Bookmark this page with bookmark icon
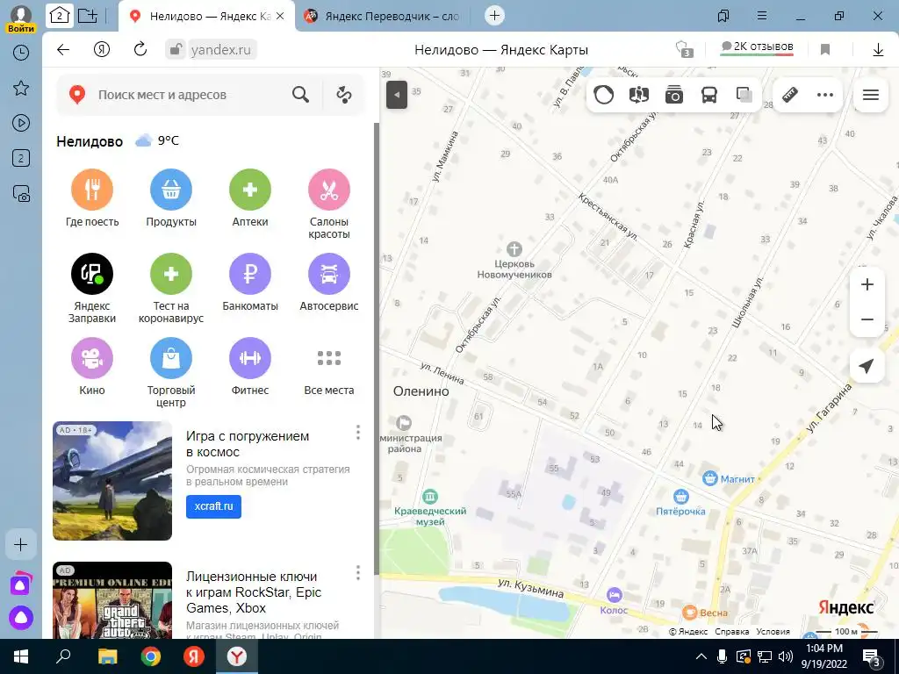Viewport: 899px width, 674px height. pos(825,50)
